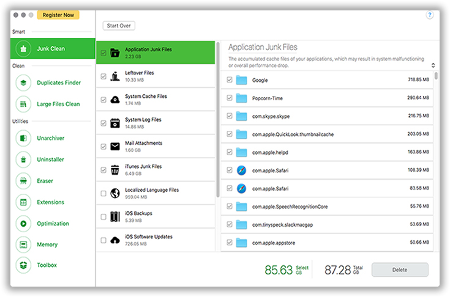Viewport: 450px width, 297px height.
Task: Click the iOS Software Updates cloud icon
Action: tap(115, 240)
